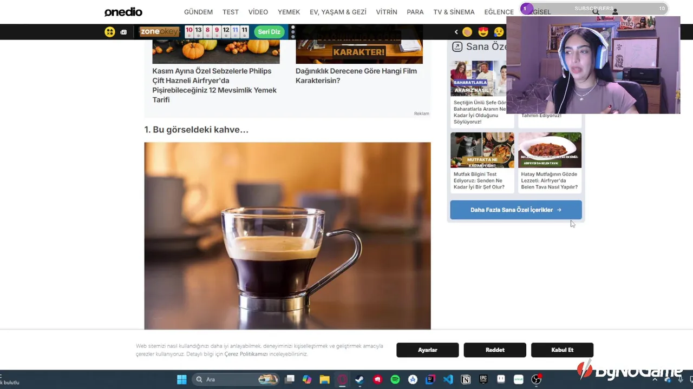The image size is (693, 389).
Task: Open the VİDEO menu
Action: [258, 12]
